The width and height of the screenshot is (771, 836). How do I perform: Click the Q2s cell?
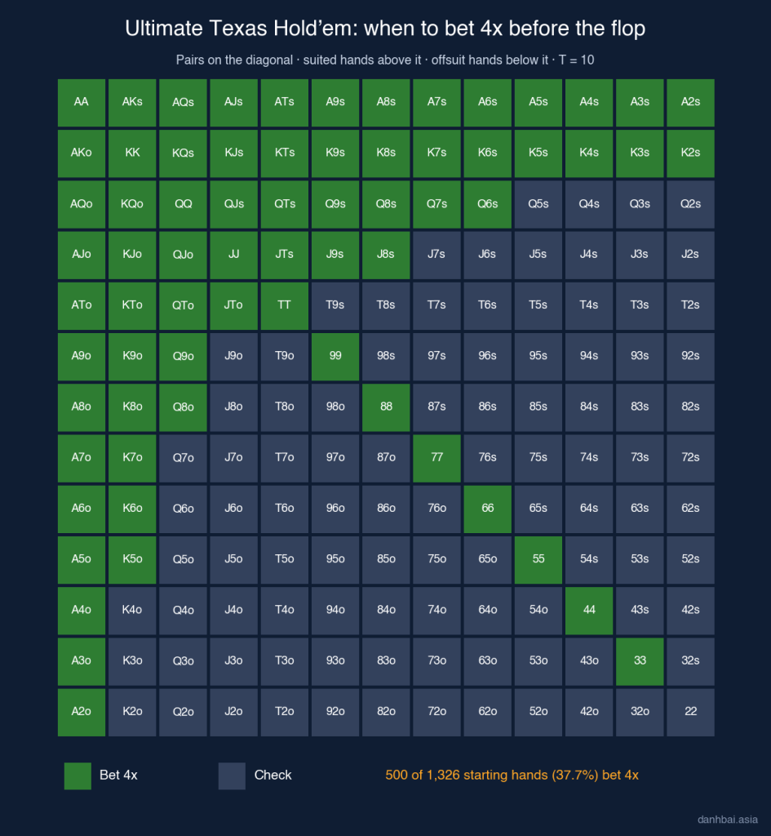point(690,204)
